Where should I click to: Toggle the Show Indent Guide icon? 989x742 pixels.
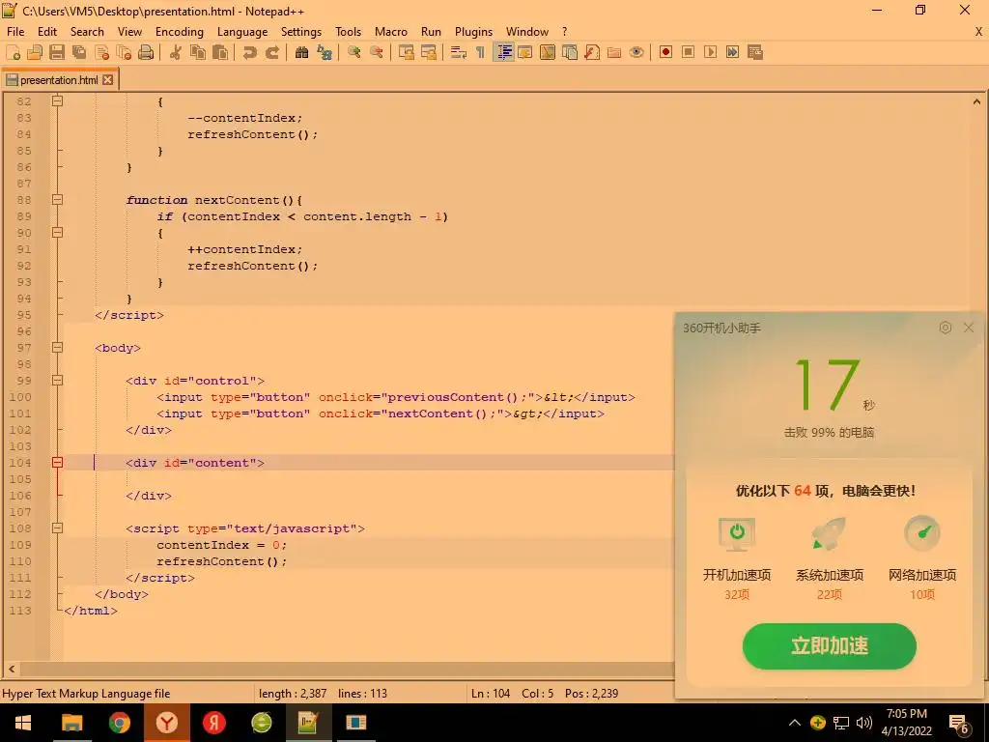coord(503,52)
